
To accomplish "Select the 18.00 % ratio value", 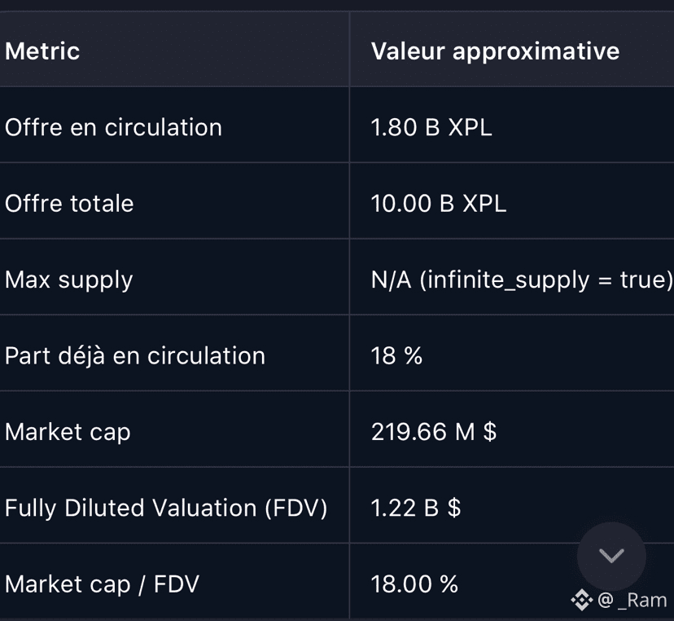I will tap(414, 584).
